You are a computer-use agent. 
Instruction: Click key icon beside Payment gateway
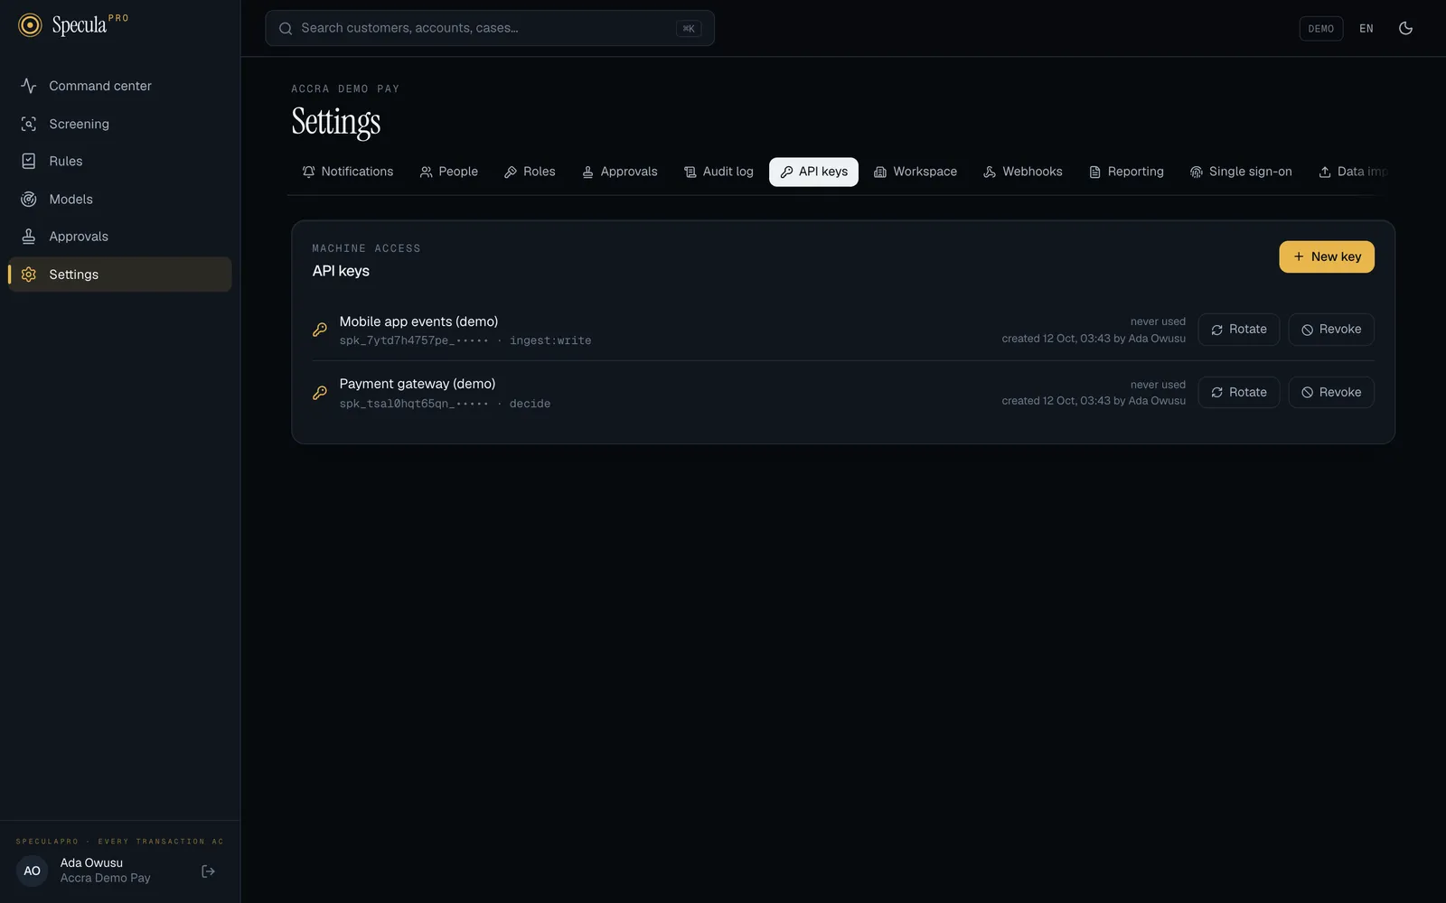[x=320, y=393]
